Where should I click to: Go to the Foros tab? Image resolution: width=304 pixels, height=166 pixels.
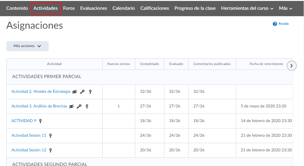(69, 8)
